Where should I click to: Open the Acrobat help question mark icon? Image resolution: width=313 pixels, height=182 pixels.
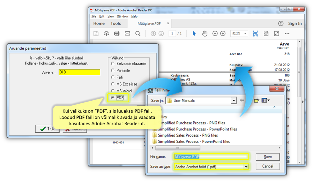pyautogui.click(x=281, y=23)
